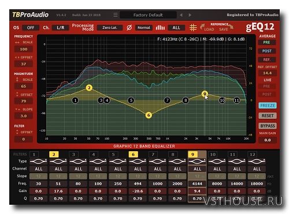Click the live POST button
This screenshot has width=289, height=214.
(267, 95)
